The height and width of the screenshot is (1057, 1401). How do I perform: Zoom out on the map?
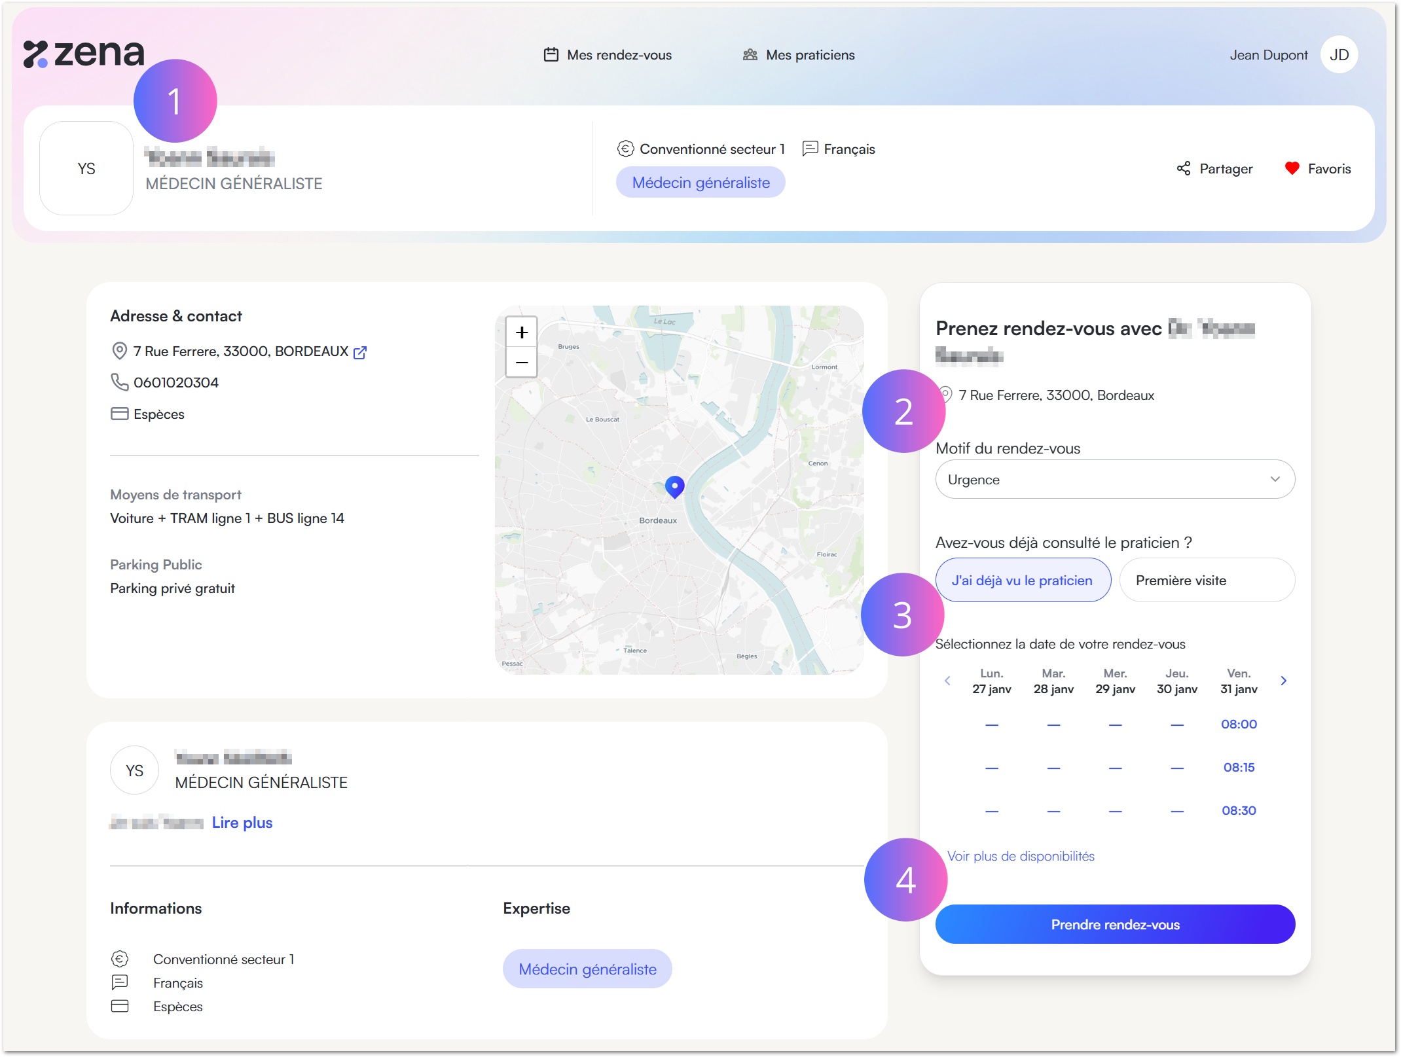coord(522,363)
